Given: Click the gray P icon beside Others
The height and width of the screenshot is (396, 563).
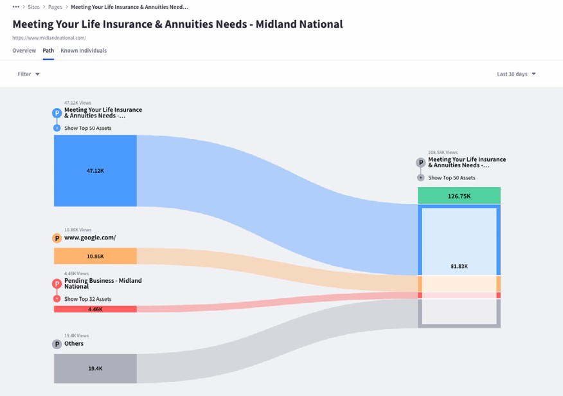Looking at the screenshot, I should (57, 344).
